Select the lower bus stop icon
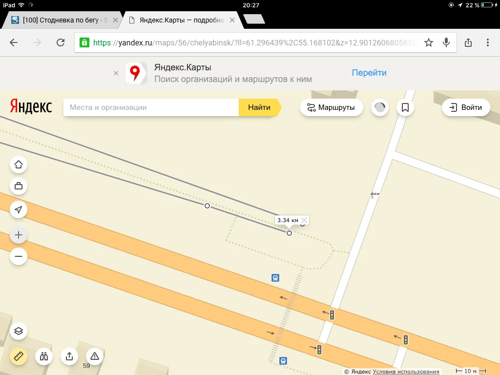500x375 pixels. point(283,361)
